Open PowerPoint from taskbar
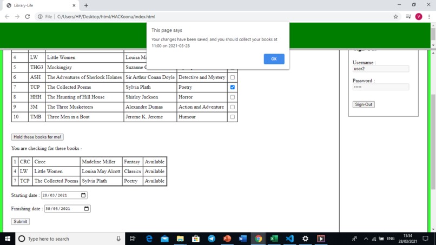 coord(227,239)
